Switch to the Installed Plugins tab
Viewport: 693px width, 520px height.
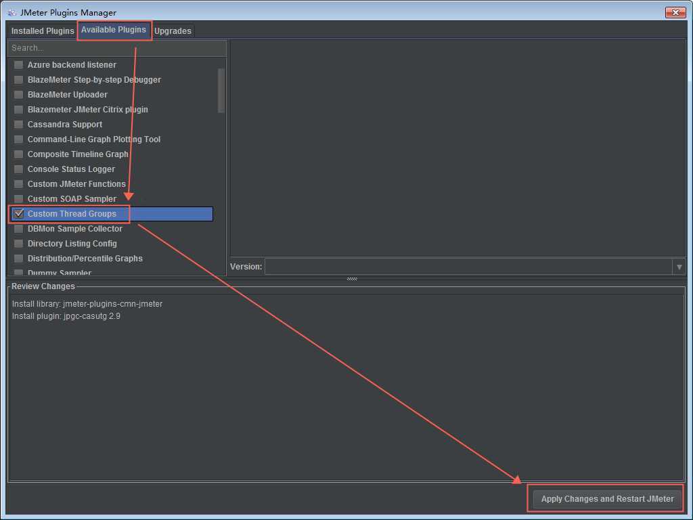click(43, 31)
